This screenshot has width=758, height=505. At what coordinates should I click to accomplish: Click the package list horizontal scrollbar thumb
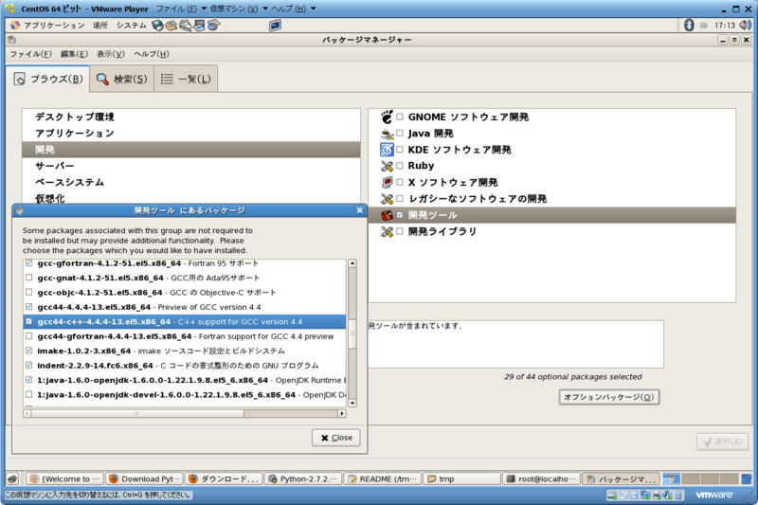137,414
